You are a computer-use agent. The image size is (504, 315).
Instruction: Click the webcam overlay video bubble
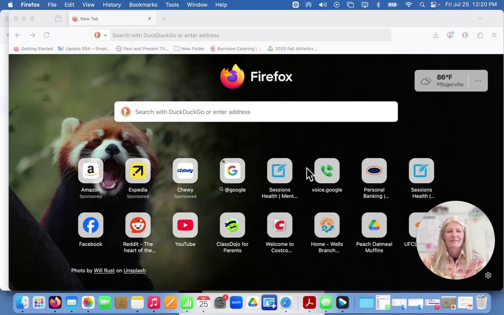point(455,240)
